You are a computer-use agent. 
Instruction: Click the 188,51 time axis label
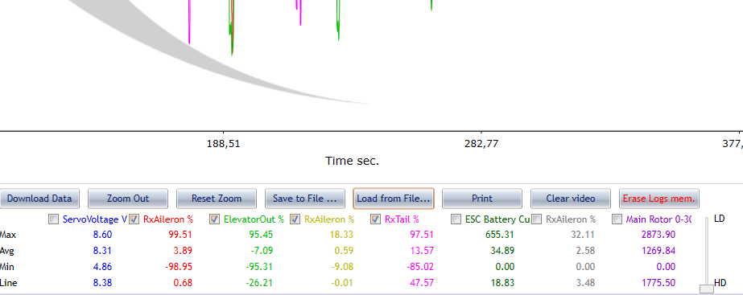pos(223,143)
